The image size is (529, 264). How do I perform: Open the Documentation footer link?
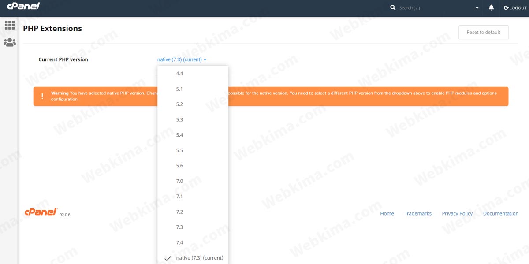click(501, 213)
